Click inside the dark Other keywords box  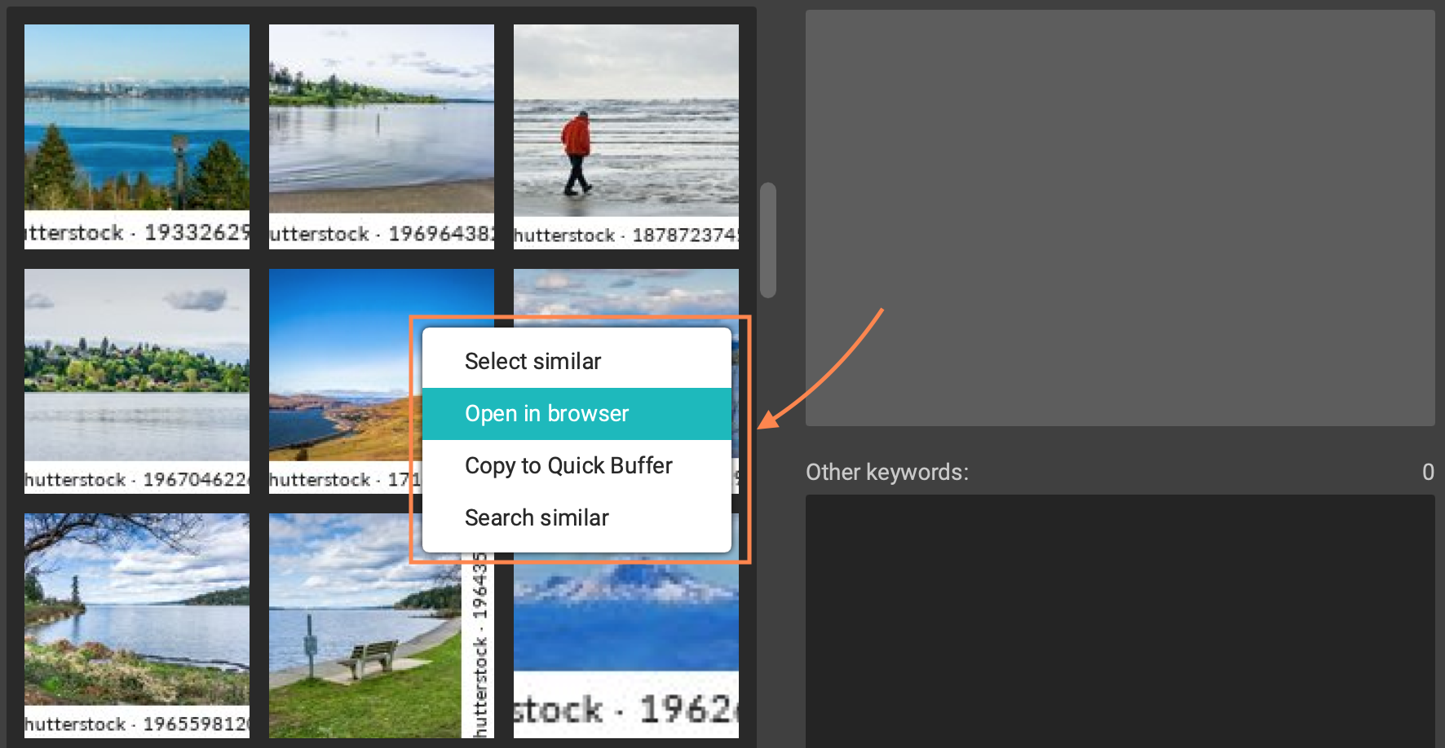(x=1120, y=619)
